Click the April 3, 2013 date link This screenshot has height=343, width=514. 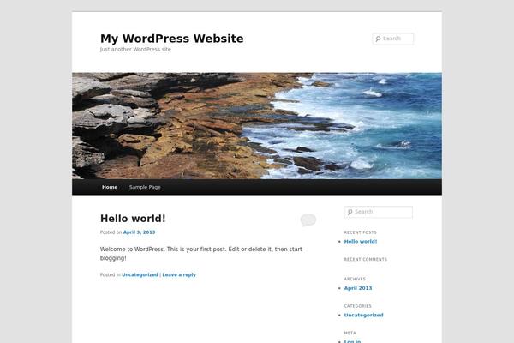point(139,232)
